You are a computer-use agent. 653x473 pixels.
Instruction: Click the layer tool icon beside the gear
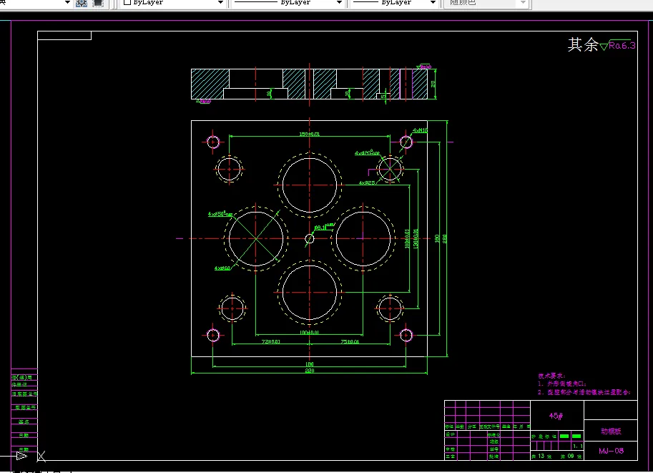point(98,4)
